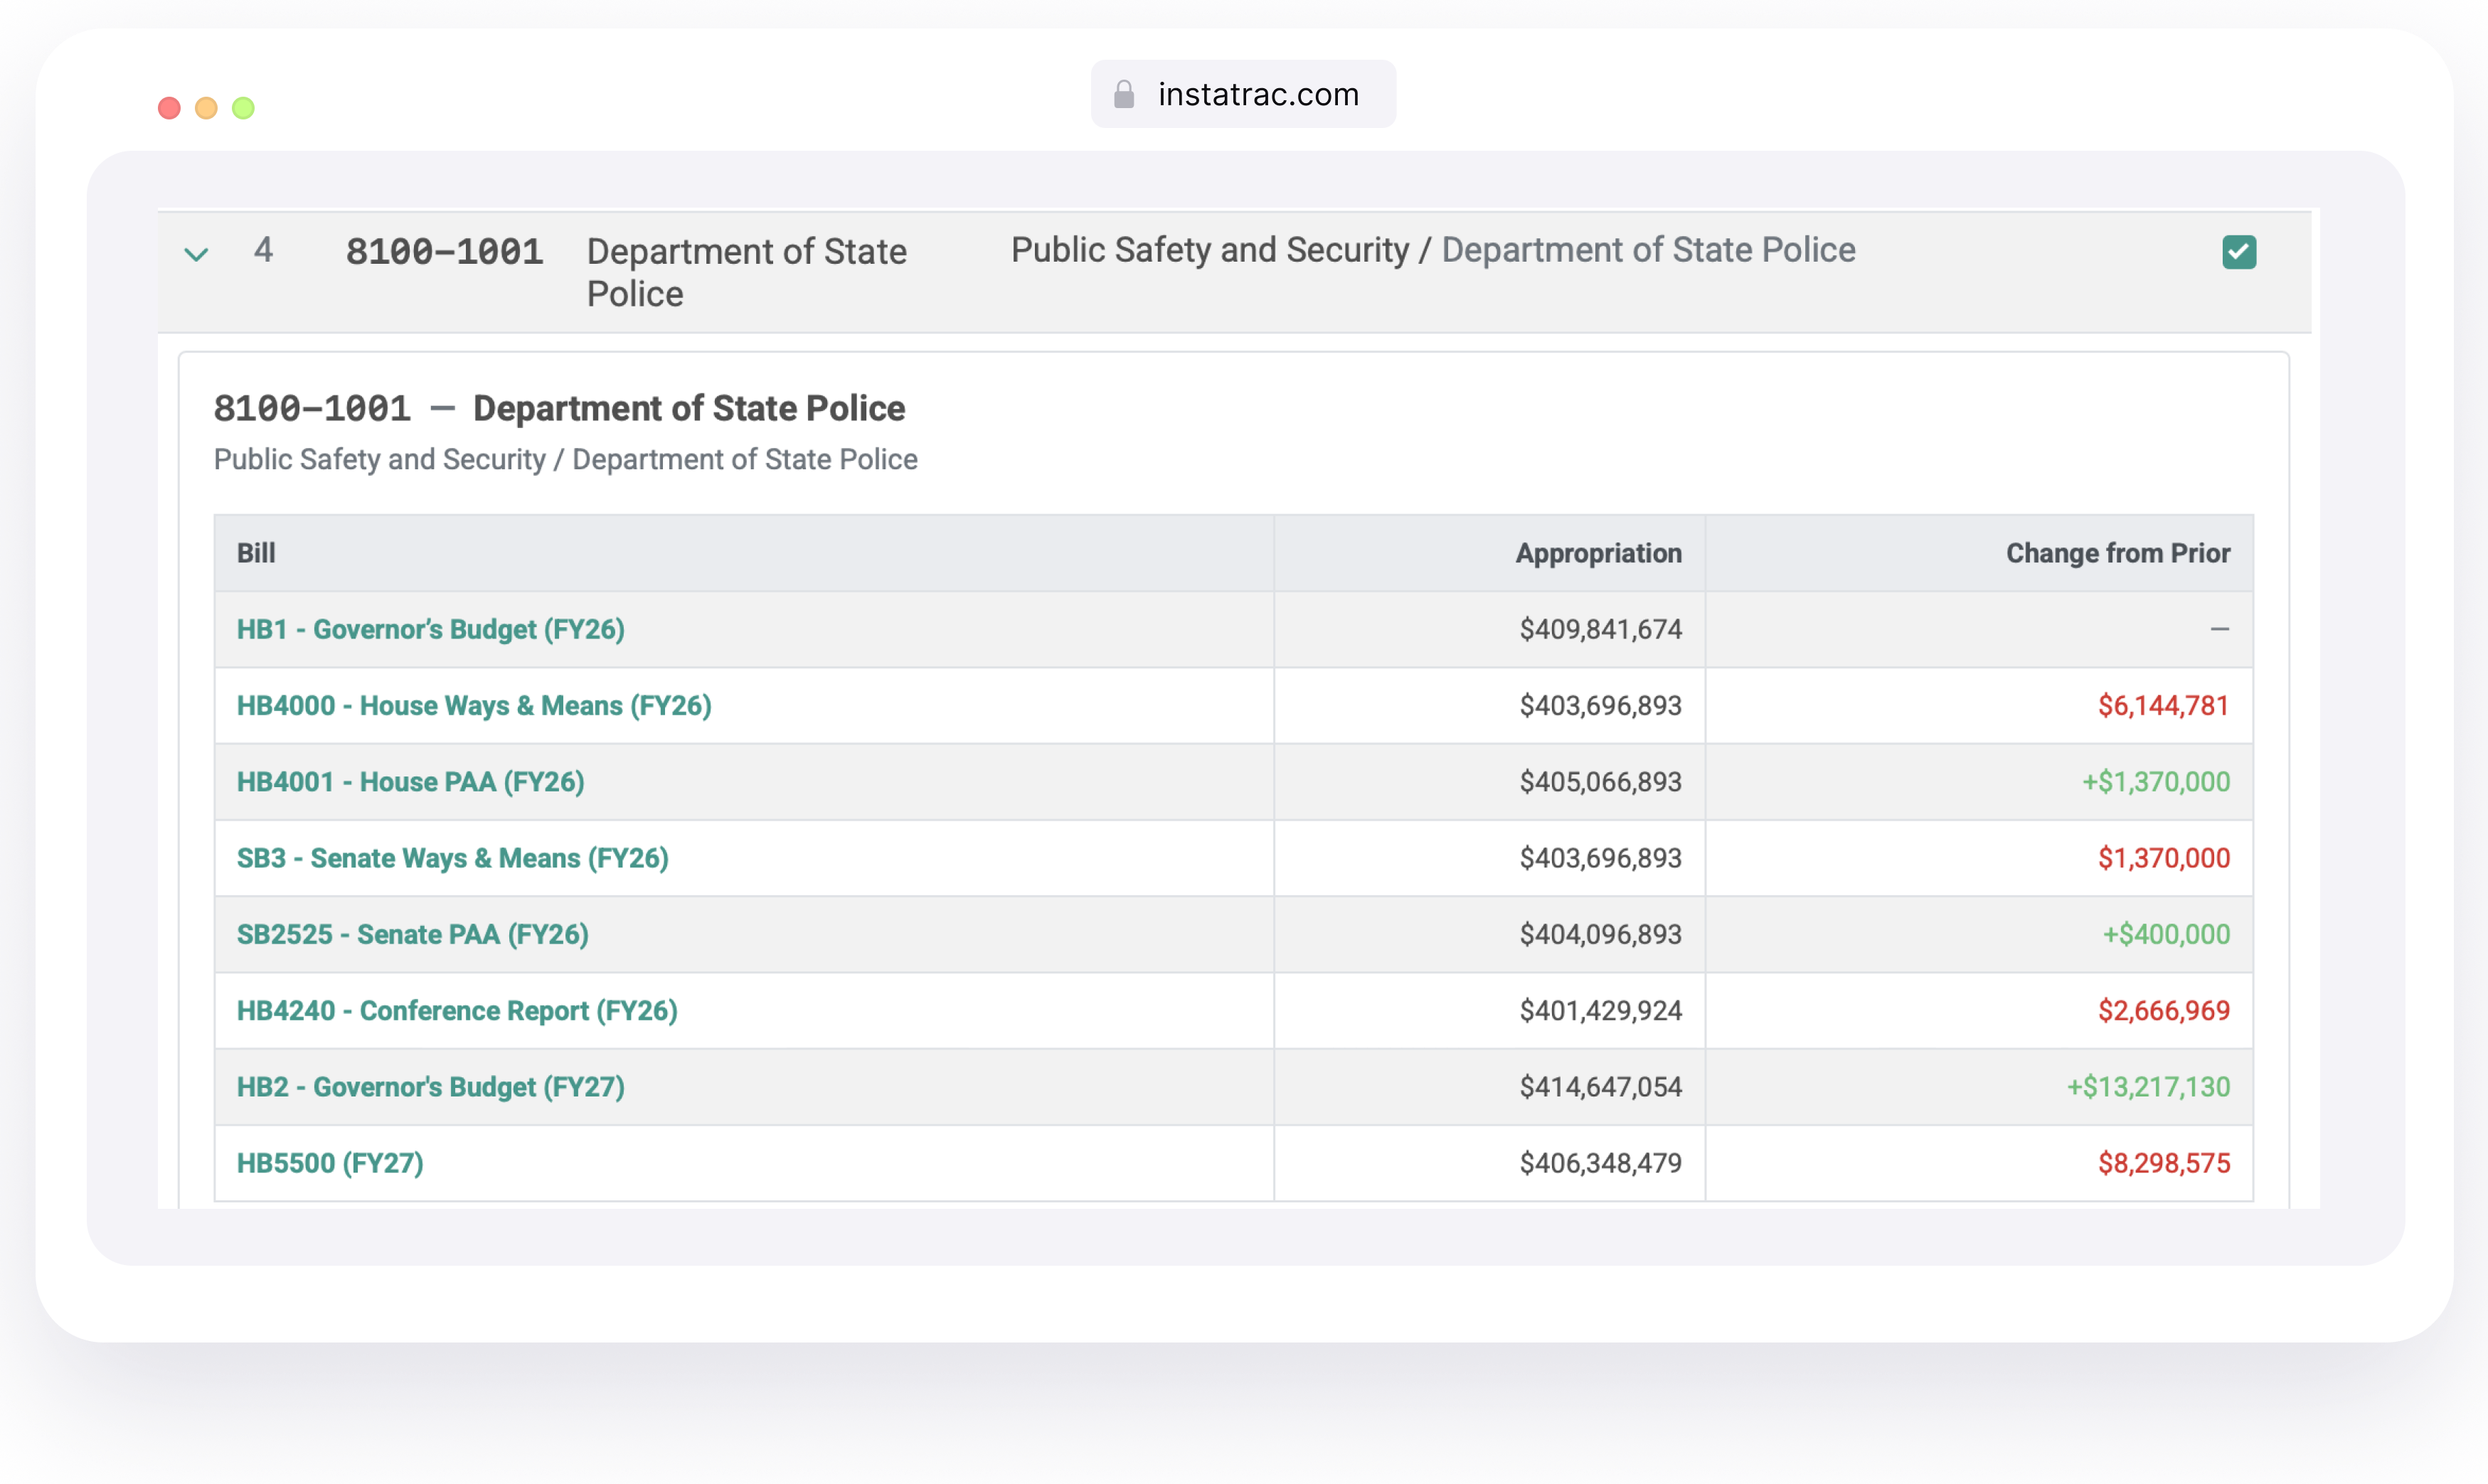The height and width of the screenshot is (1484, 2488).
Task: Open SB2525 - Senate PAA (FY26) link
Action: tap(413, 934)
